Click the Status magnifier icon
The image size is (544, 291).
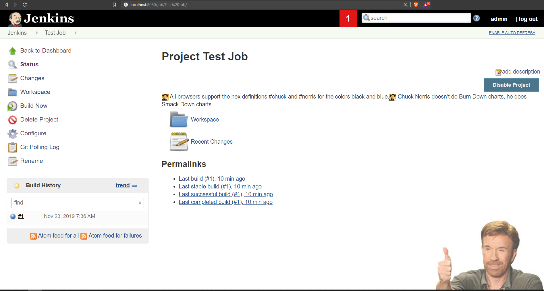tap(12, 65)
